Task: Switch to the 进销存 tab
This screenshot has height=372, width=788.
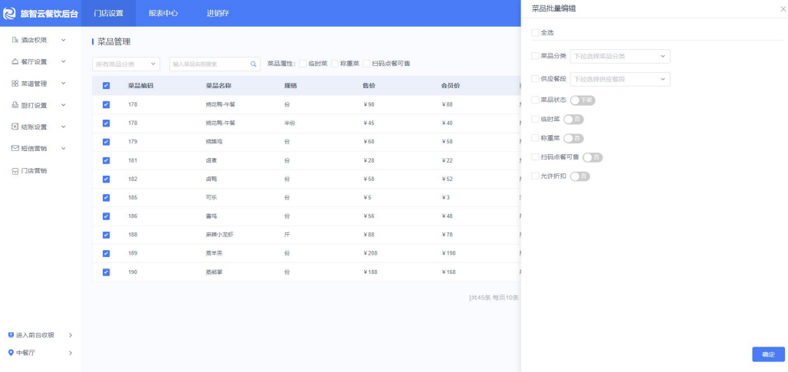Action: [x=218, y=14]
